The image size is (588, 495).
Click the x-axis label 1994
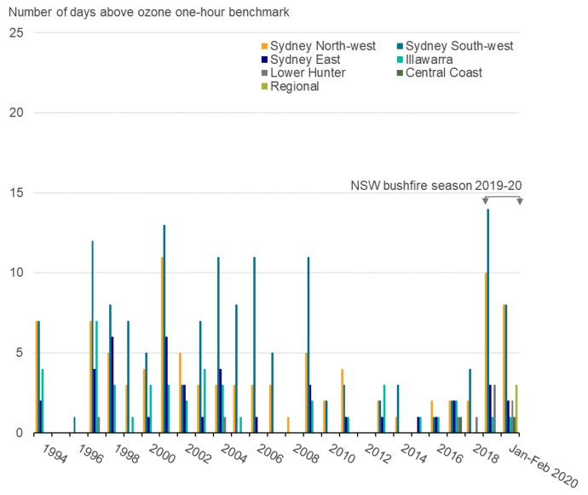point(55,454)
